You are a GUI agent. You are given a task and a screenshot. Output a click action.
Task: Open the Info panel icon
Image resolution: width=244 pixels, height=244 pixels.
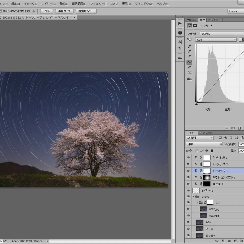[180, 33]
